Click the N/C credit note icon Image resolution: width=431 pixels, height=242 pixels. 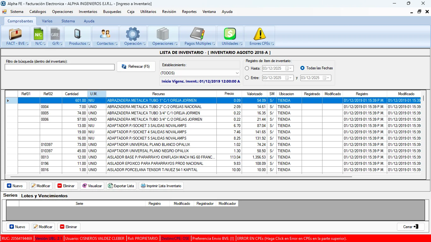[x=38, y=34]
